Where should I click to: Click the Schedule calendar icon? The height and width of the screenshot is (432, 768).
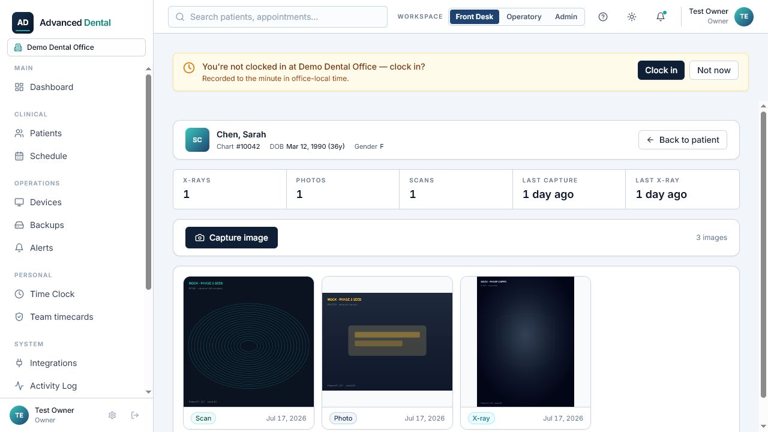[19, 156]
